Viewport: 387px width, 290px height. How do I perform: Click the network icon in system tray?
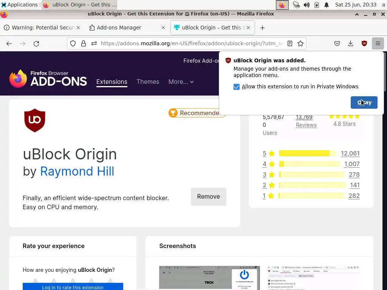point(296,5)
